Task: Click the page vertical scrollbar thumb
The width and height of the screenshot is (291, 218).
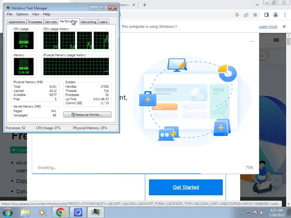Action: click(x=289, y=41)
